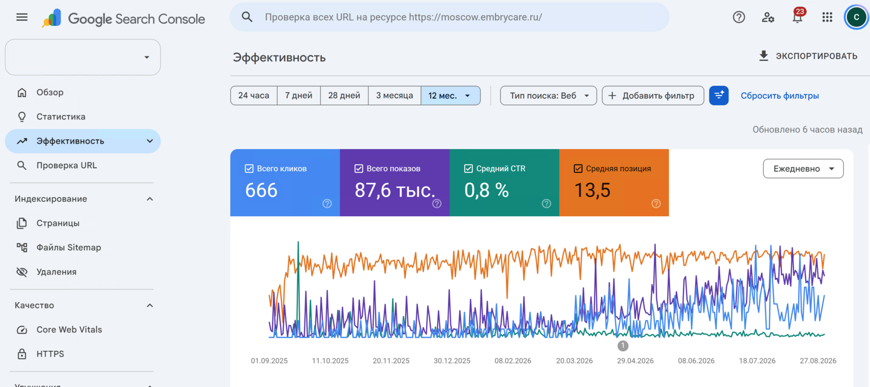The height and width of the screenshot is (387, 870).
Task: Open Удаления in the sidebar
Action: click(x=83, y=272)
